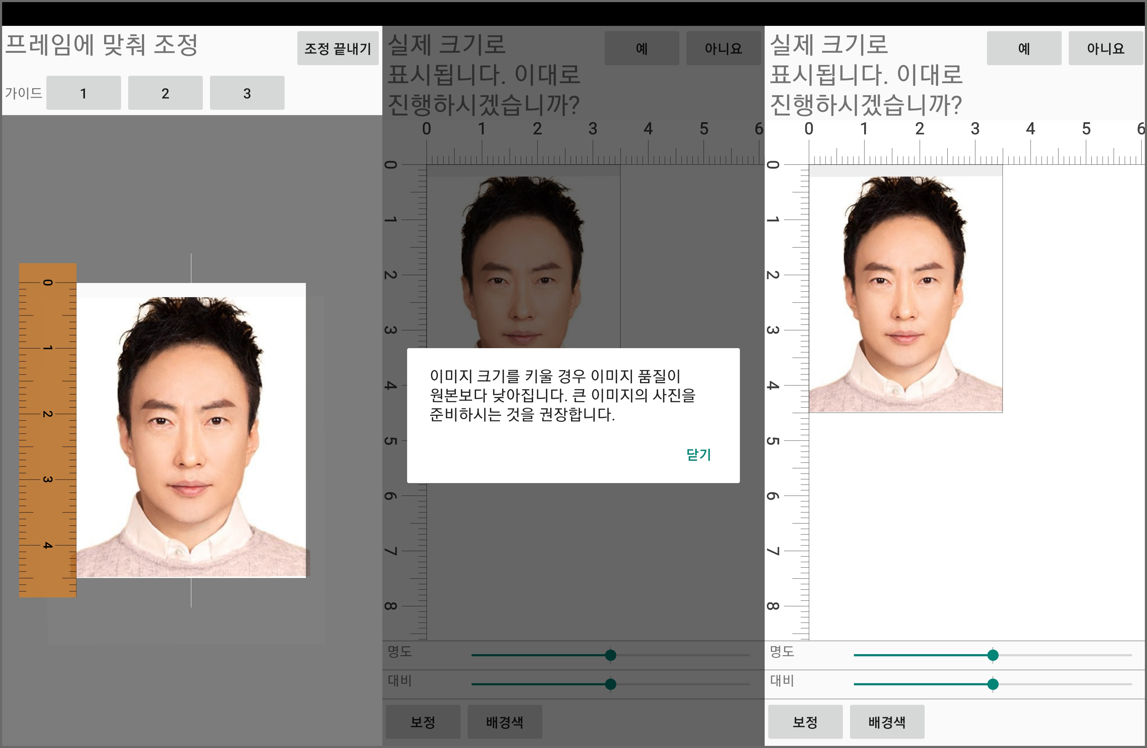This screenshot has width=1147, height=748.
Task: Click the 명도 label in right panel
Action: (782, 652)
